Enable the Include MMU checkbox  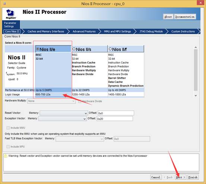coord(8,128)
